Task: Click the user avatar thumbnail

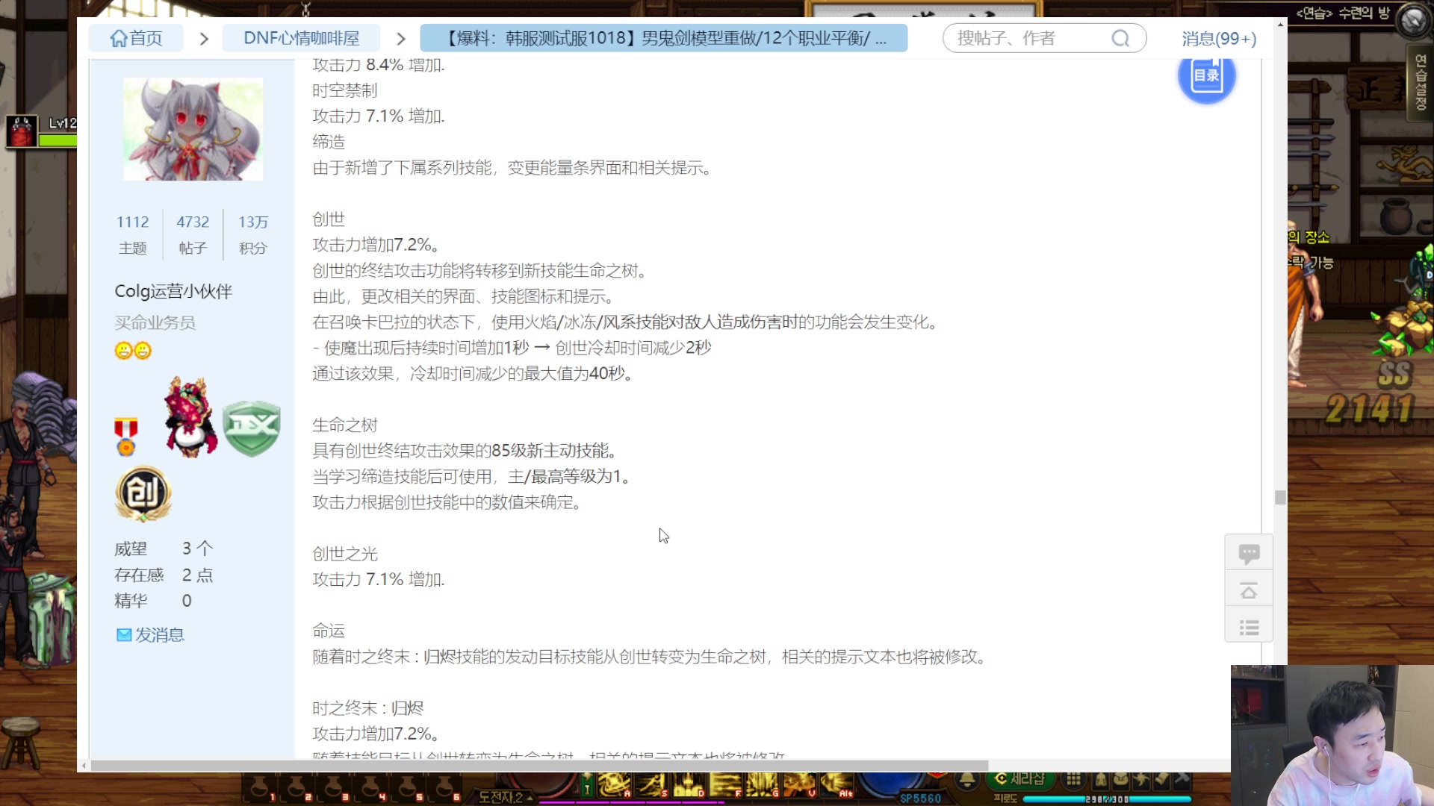Action: pyautogui.click(x=193, y=130)
